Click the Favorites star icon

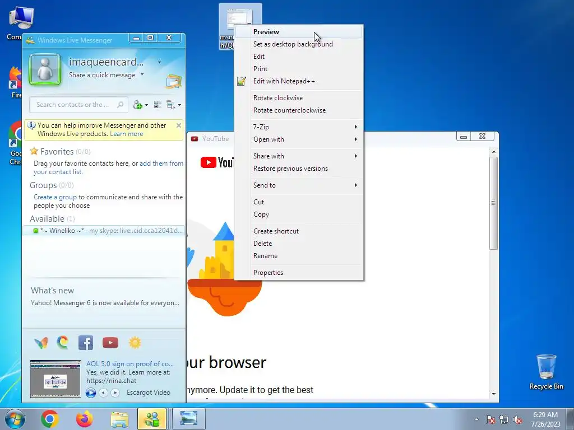(x=34, y=151)
